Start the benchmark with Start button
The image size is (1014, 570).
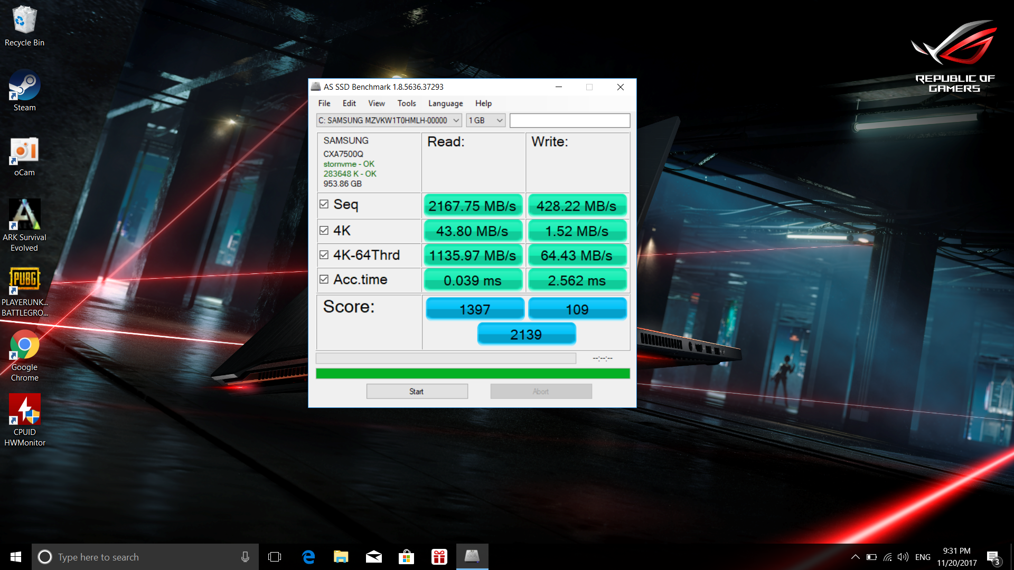[417, 391]
